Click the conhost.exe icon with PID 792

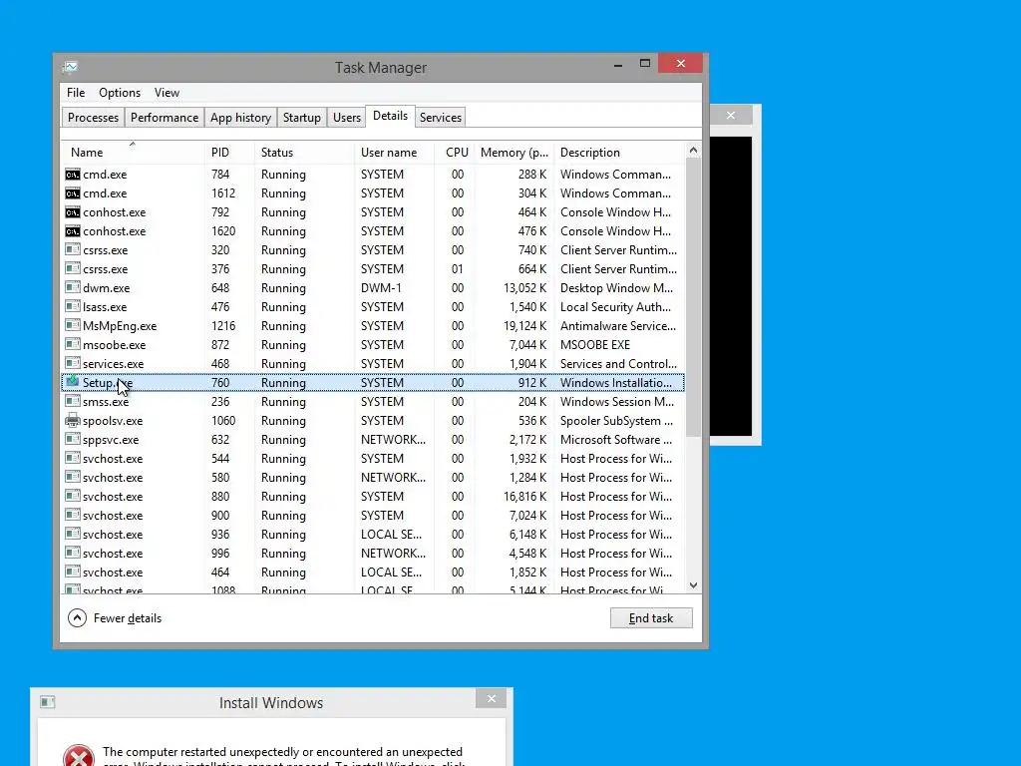coord(72,212)
